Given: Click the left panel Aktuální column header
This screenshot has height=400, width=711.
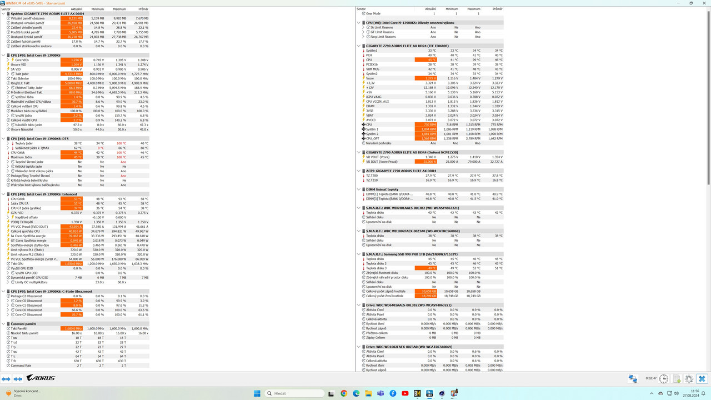Looking at the screenshot, I should [76, 9].
